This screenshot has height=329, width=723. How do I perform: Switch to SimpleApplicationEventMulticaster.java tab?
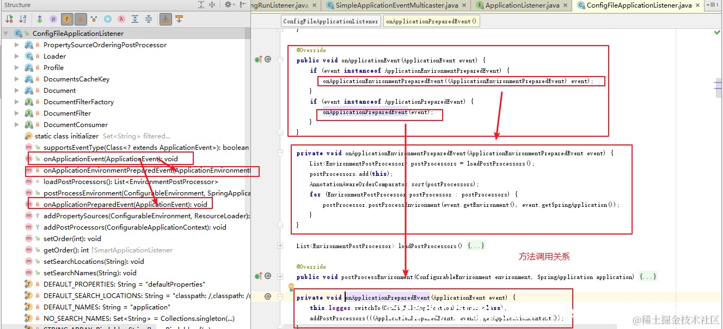point(396,5)
